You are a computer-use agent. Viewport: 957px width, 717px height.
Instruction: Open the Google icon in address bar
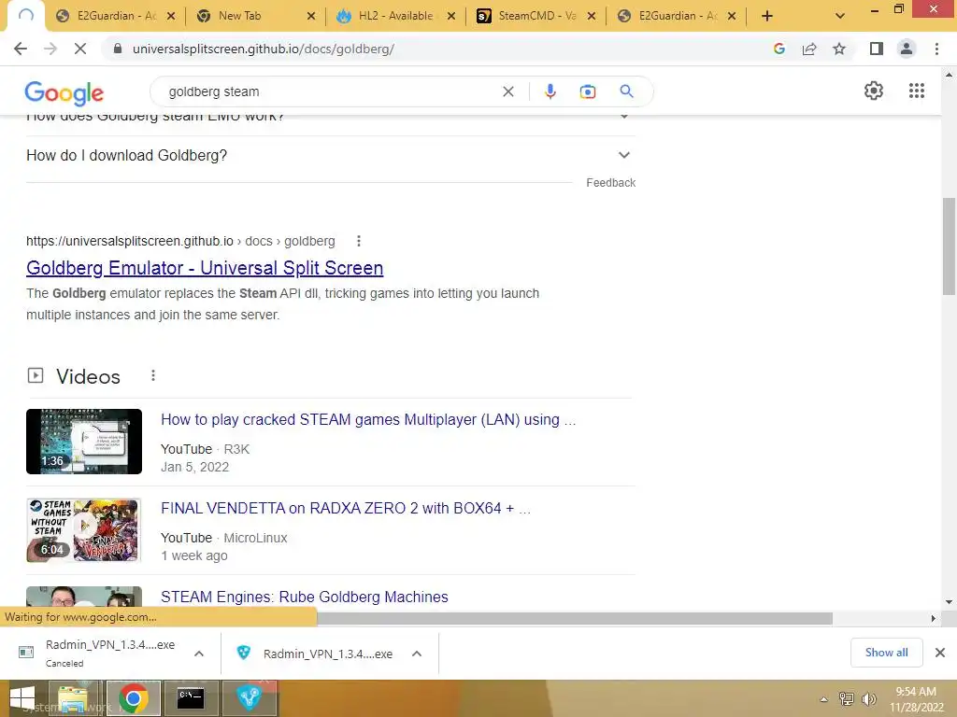pyautogui.click(x=778, y=49)
